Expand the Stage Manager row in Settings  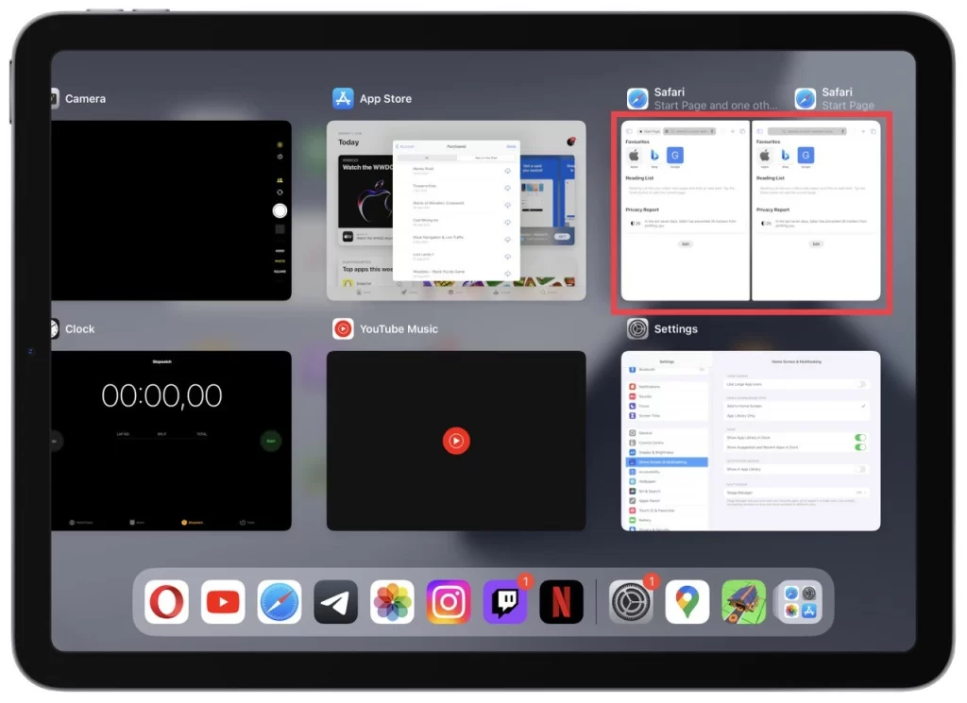(x=796, y=493)
